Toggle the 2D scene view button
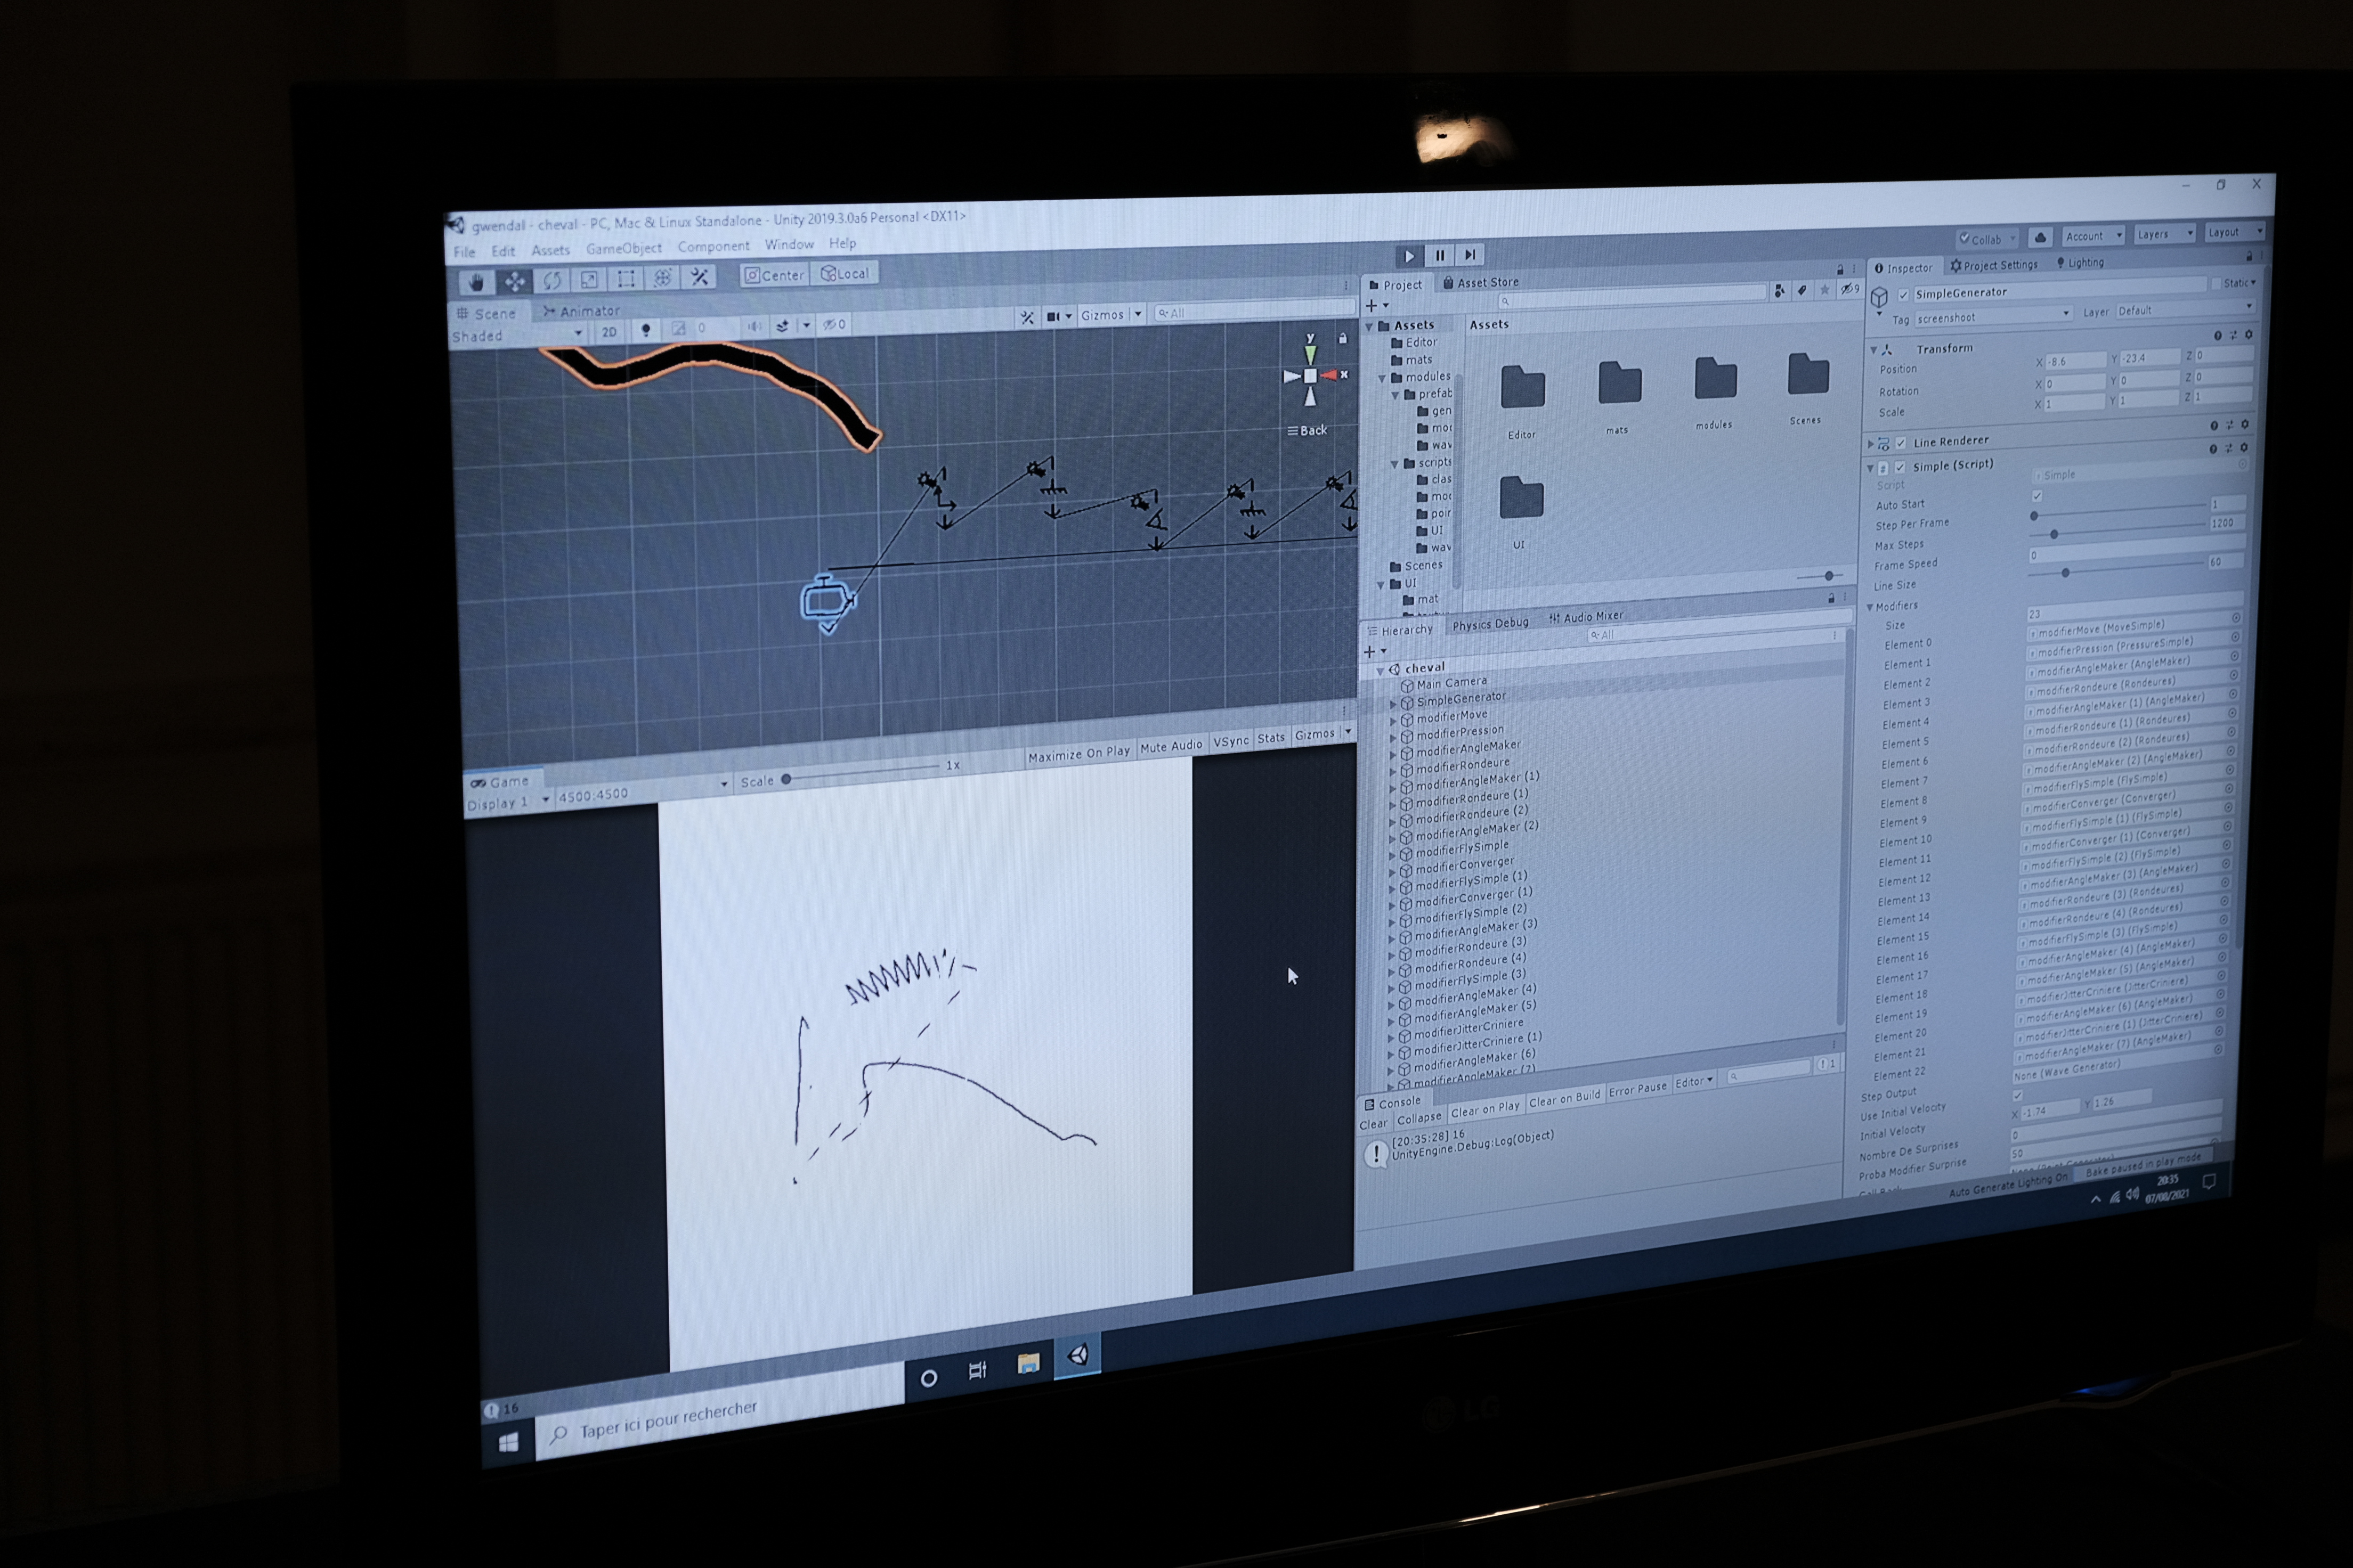This screenshot has width=2353, height=1568. click(x=608, y=332)
